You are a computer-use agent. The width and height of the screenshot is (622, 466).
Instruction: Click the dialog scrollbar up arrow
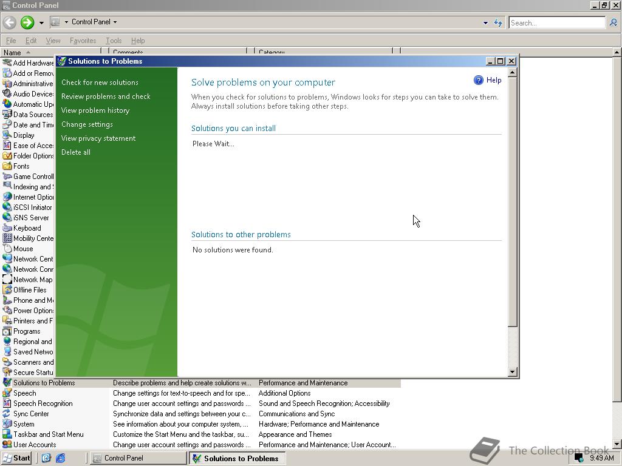[512, 72]
